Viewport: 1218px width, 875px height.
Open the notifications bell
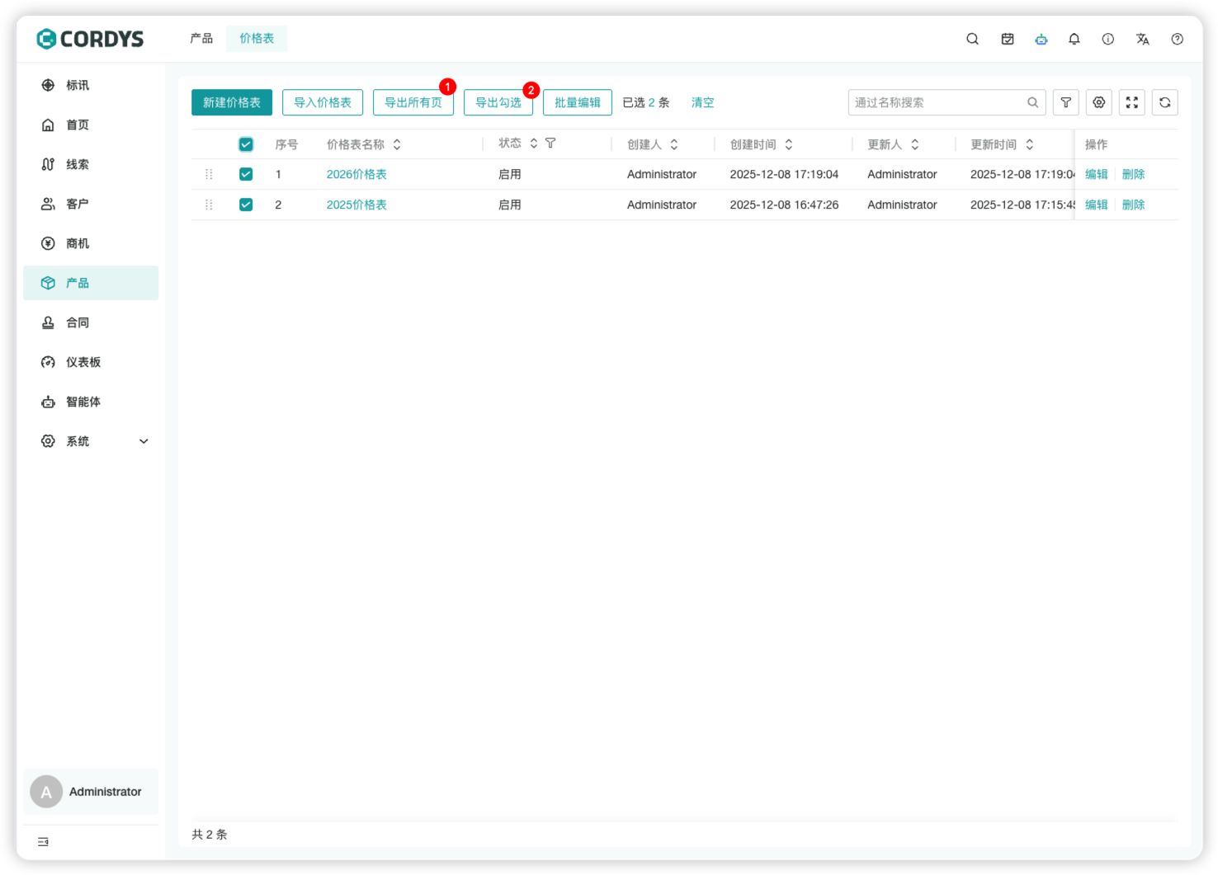pos(1074,39)
